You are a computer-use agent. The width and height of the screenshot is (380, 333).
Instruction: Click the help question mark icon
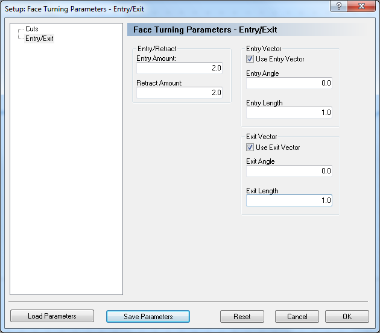pyautogui.click(x=339, y=6)
